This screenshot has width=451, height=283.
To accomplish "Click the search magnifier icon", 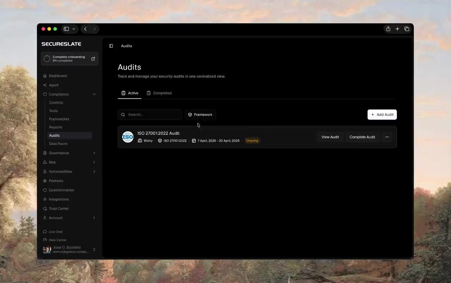I will pyautogui.click(x=123, y=115).
